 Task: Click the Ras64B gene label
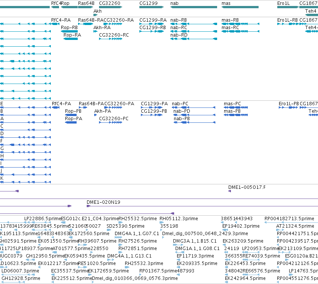coord(86,3)
